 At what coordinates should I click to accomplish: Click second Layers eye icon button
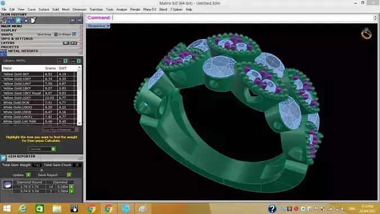coord(74,43)
